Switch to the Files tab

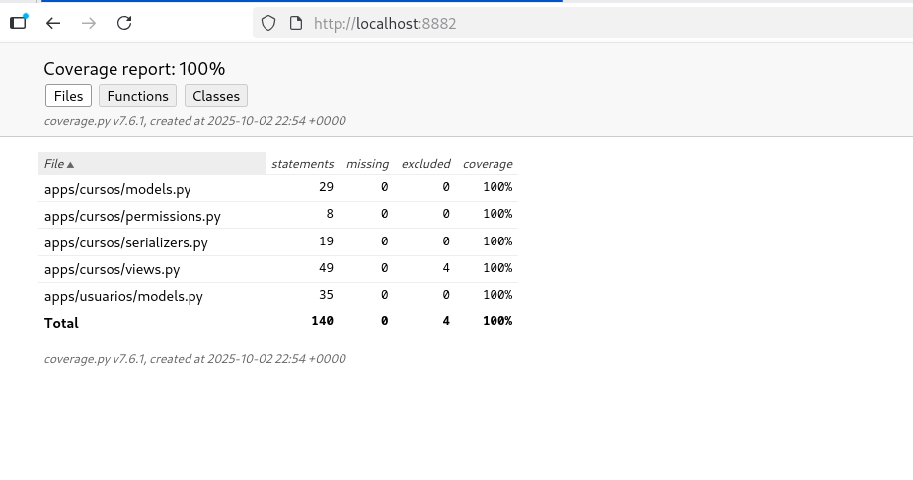tap(68, 96)
